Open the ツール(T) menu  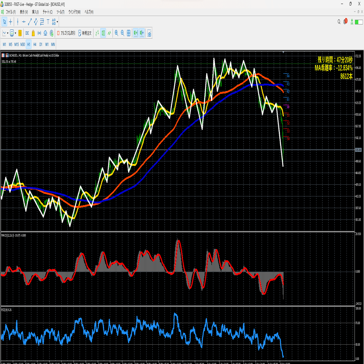[x=61, y=12]
